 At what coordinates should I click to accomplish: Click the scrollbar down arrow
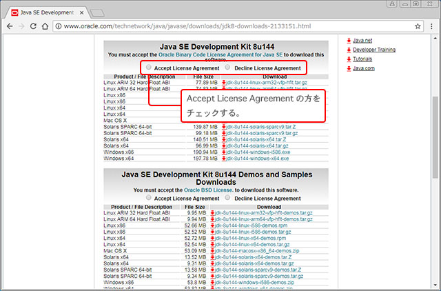tap(435, 285)
